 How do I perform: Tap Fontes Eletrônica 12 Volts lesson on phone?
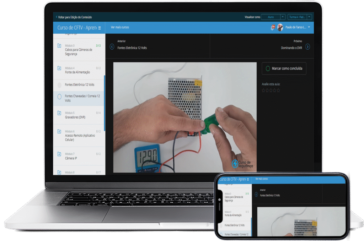tap(235, 225)
